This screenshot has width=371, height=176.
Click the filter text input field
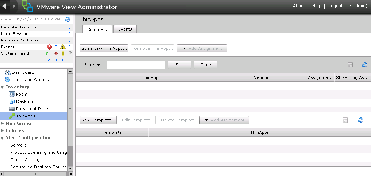click(136, 65)
